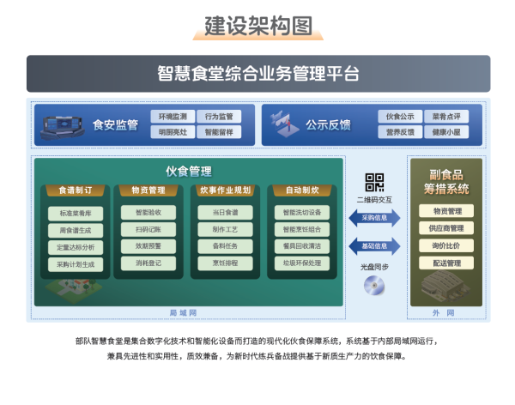Image resolution: width=515 pixels, height=405 pixels.
Task: Click the 伙食管理 section heading
Action: (x=189, y=171)
